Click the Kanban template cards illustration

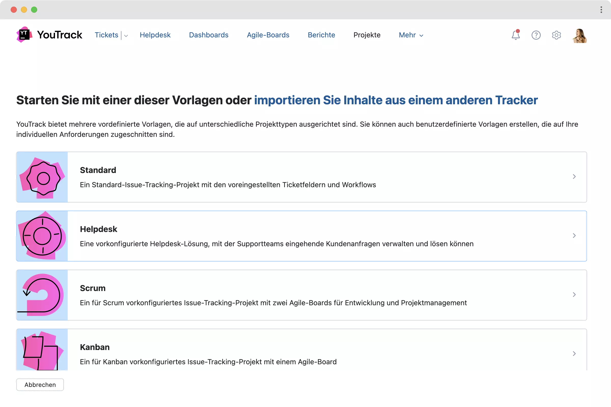pos(42,350)
